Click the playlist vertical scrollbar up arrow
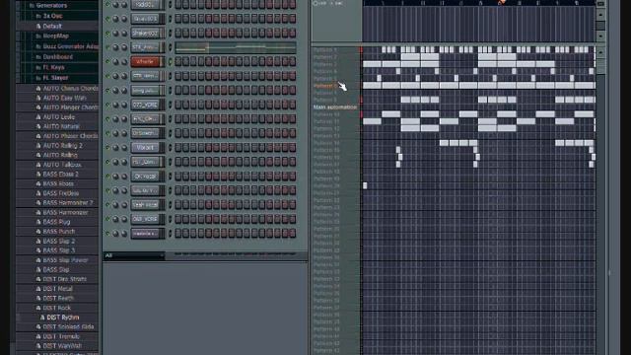This screenshot has width=631, height=355. tap(600, 52)
